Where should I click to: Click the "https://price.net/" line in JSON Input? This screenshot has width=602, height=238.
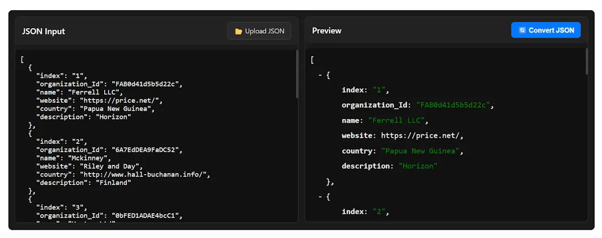click(x=100, y=101)
